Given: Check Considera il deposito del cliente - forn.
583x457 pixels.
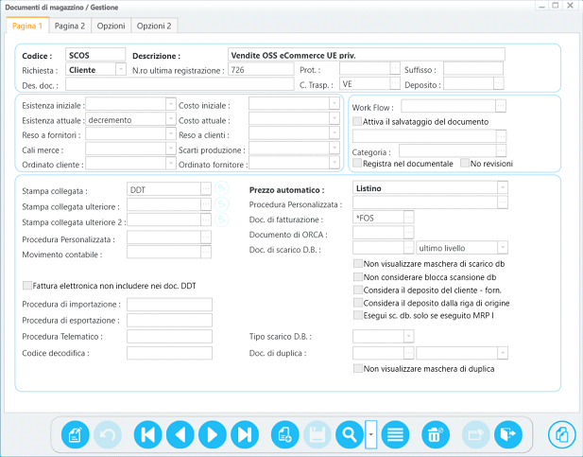Looking at the screenshot, I should (x=358, y=290).
